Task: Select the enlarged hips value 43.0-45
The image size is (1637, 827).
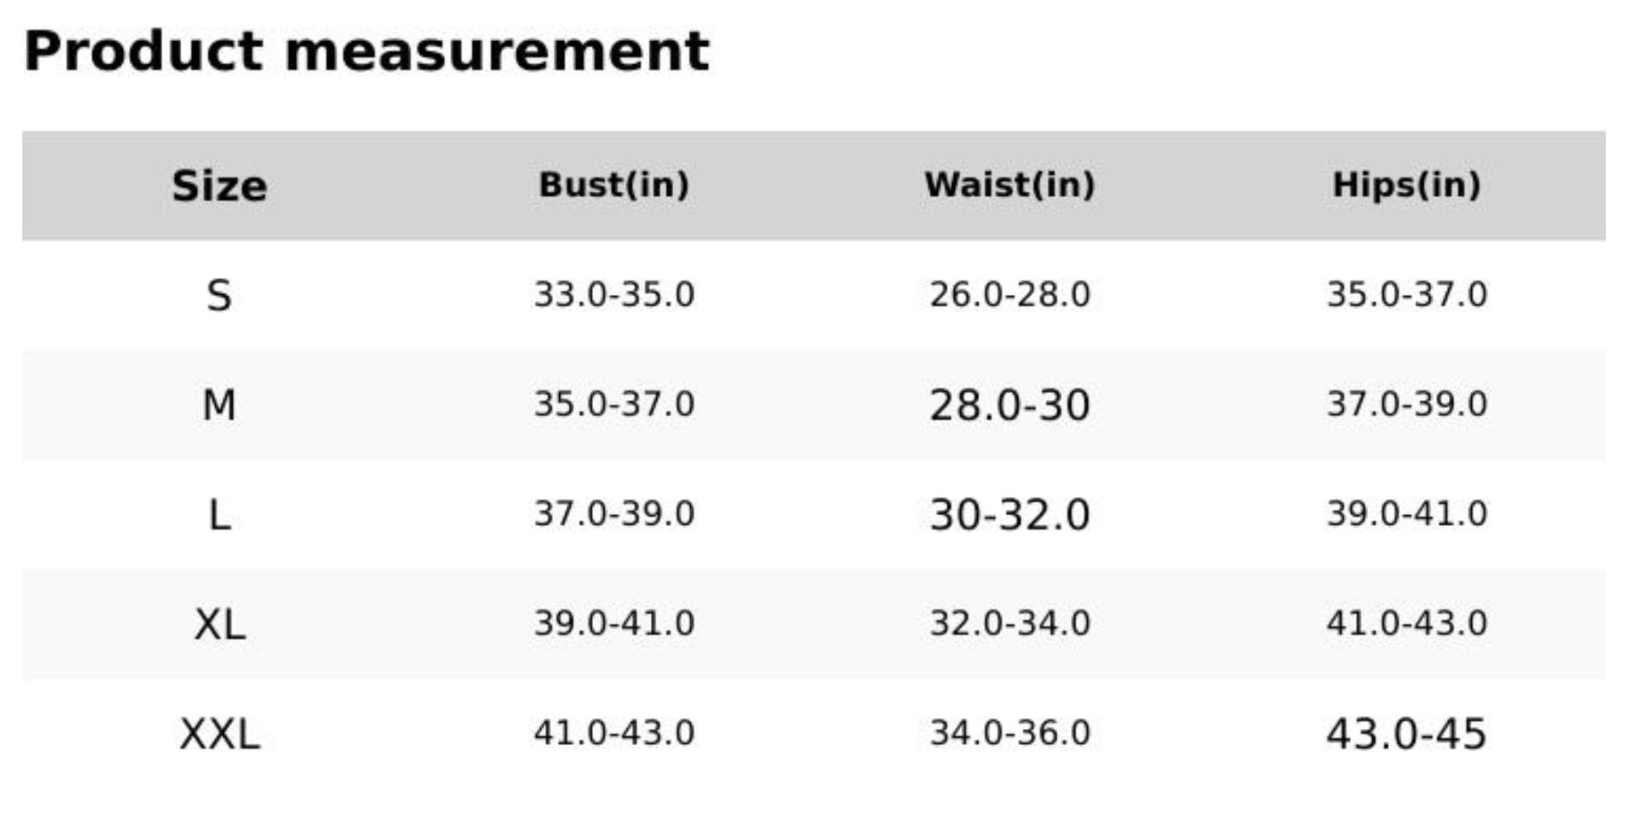Action: 1406,733
